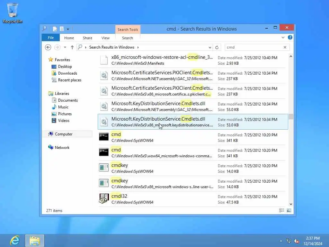329x247 pixels.
Task: Select KeyDistributionService.Cmdlets.dll in GAC_32 folder
Action: [193, 106]
